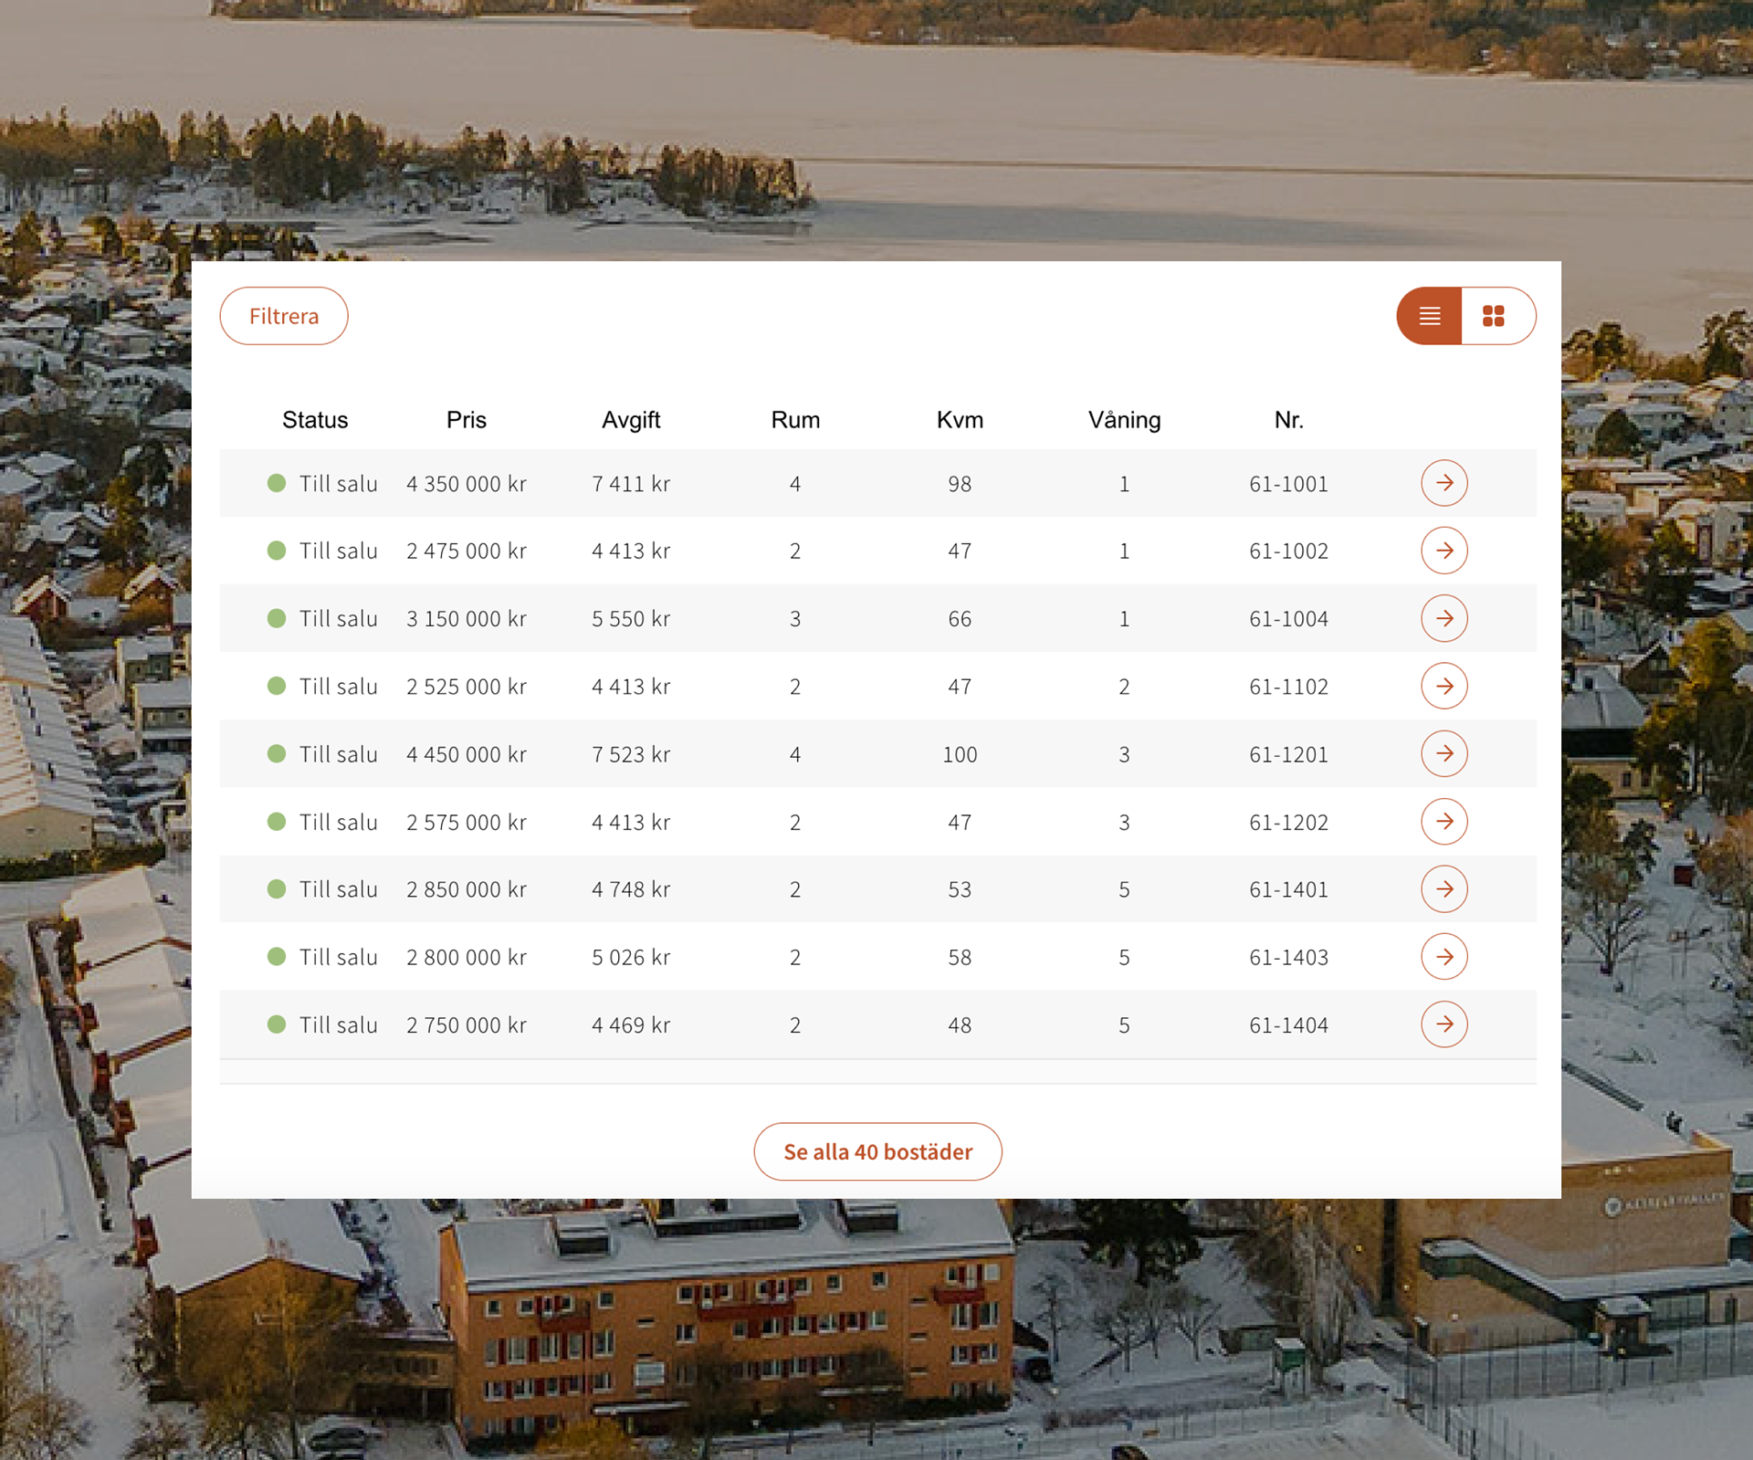Screen dimensions: 1753x1460
Task: Click number 61-1401 in Nr. column
Action: pos(1288,889)
